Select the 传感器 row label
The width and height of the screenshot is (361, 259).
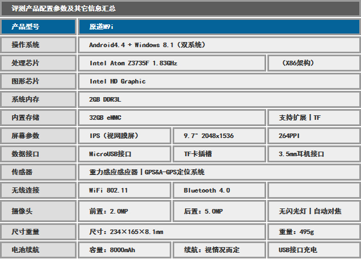tap(39, 172)
